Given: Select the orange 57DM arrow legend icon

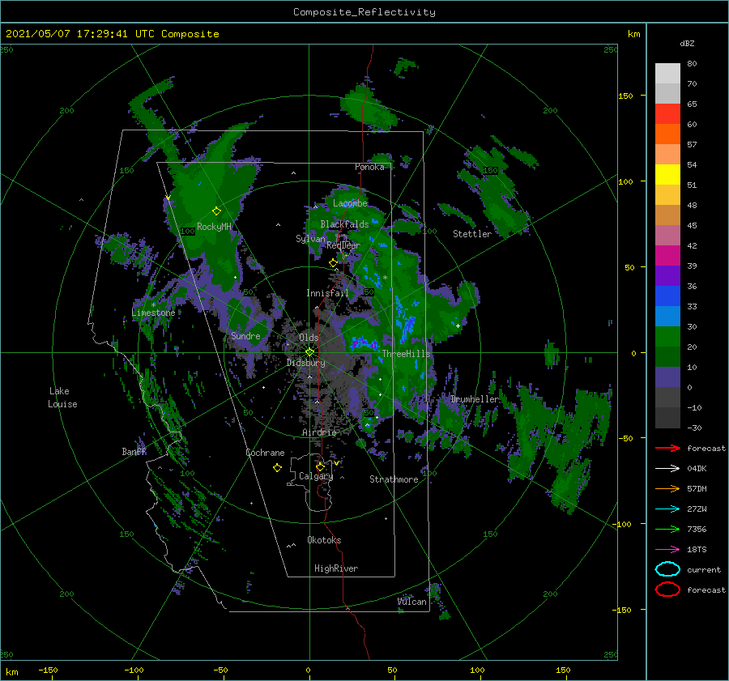Looking at the screenshot, I should 667,488.
